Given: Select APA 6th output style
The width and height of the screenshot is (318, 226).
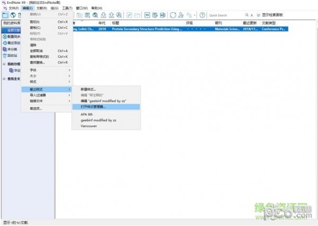Looking at the screenshot, I should (106, 115).
